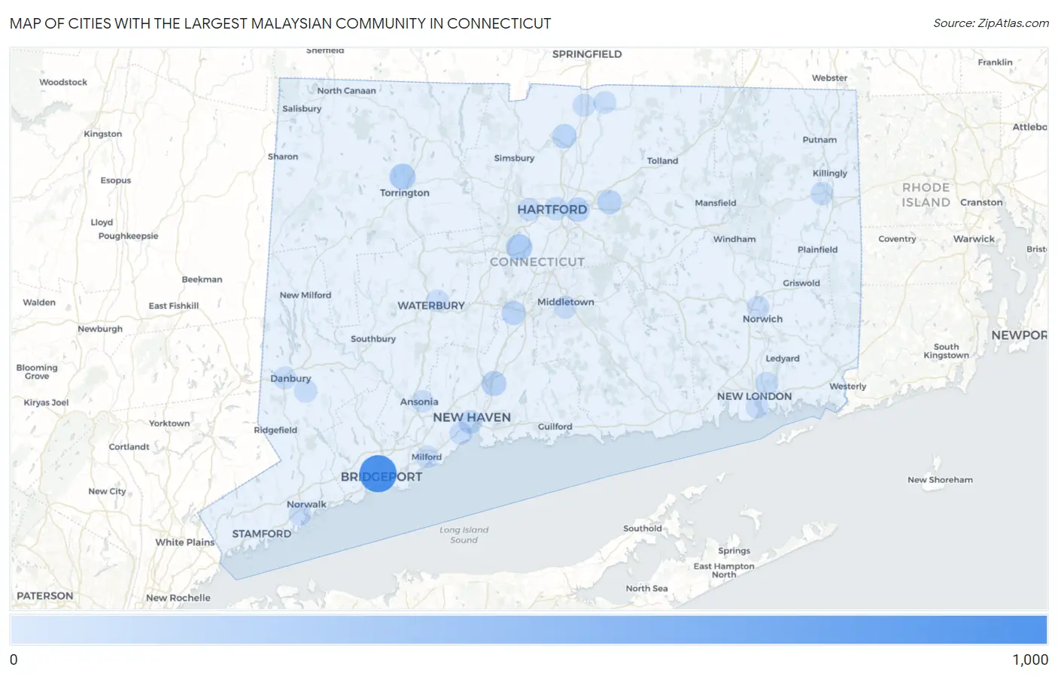Click the map title heading

280,23
